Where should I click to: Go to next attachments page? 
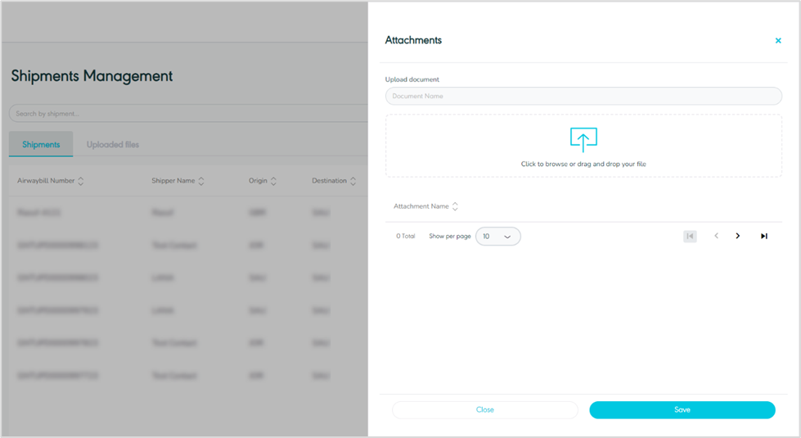(738, 237)
